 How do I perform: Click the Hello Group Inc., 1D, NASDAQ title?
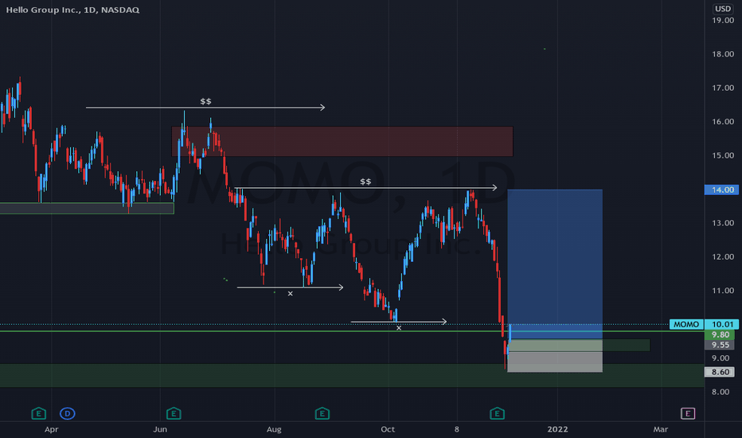[72, 10]
